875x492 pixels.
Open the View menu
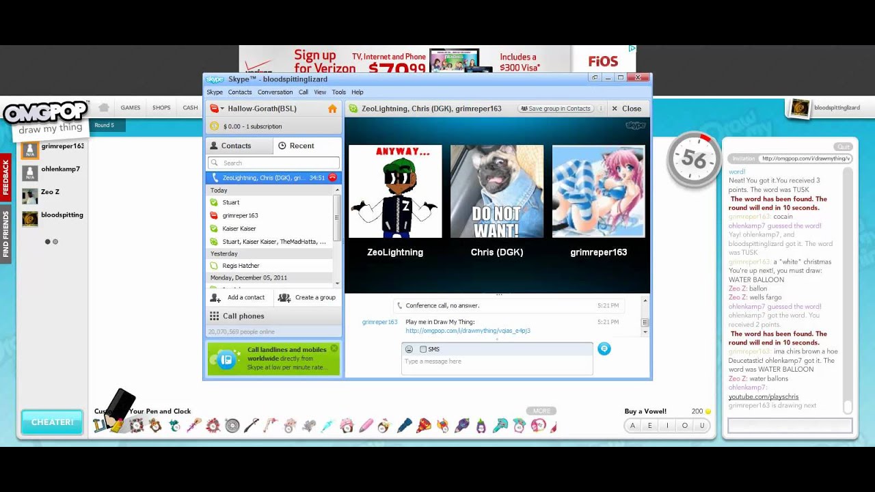tap(320, 92)
